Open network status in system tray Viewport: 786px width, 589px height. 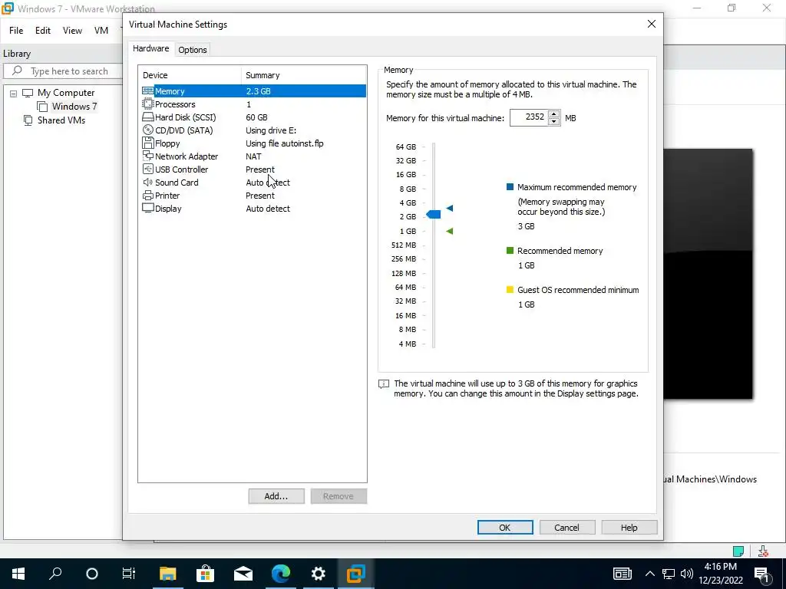pyautogui.click(x=669, y=574)
